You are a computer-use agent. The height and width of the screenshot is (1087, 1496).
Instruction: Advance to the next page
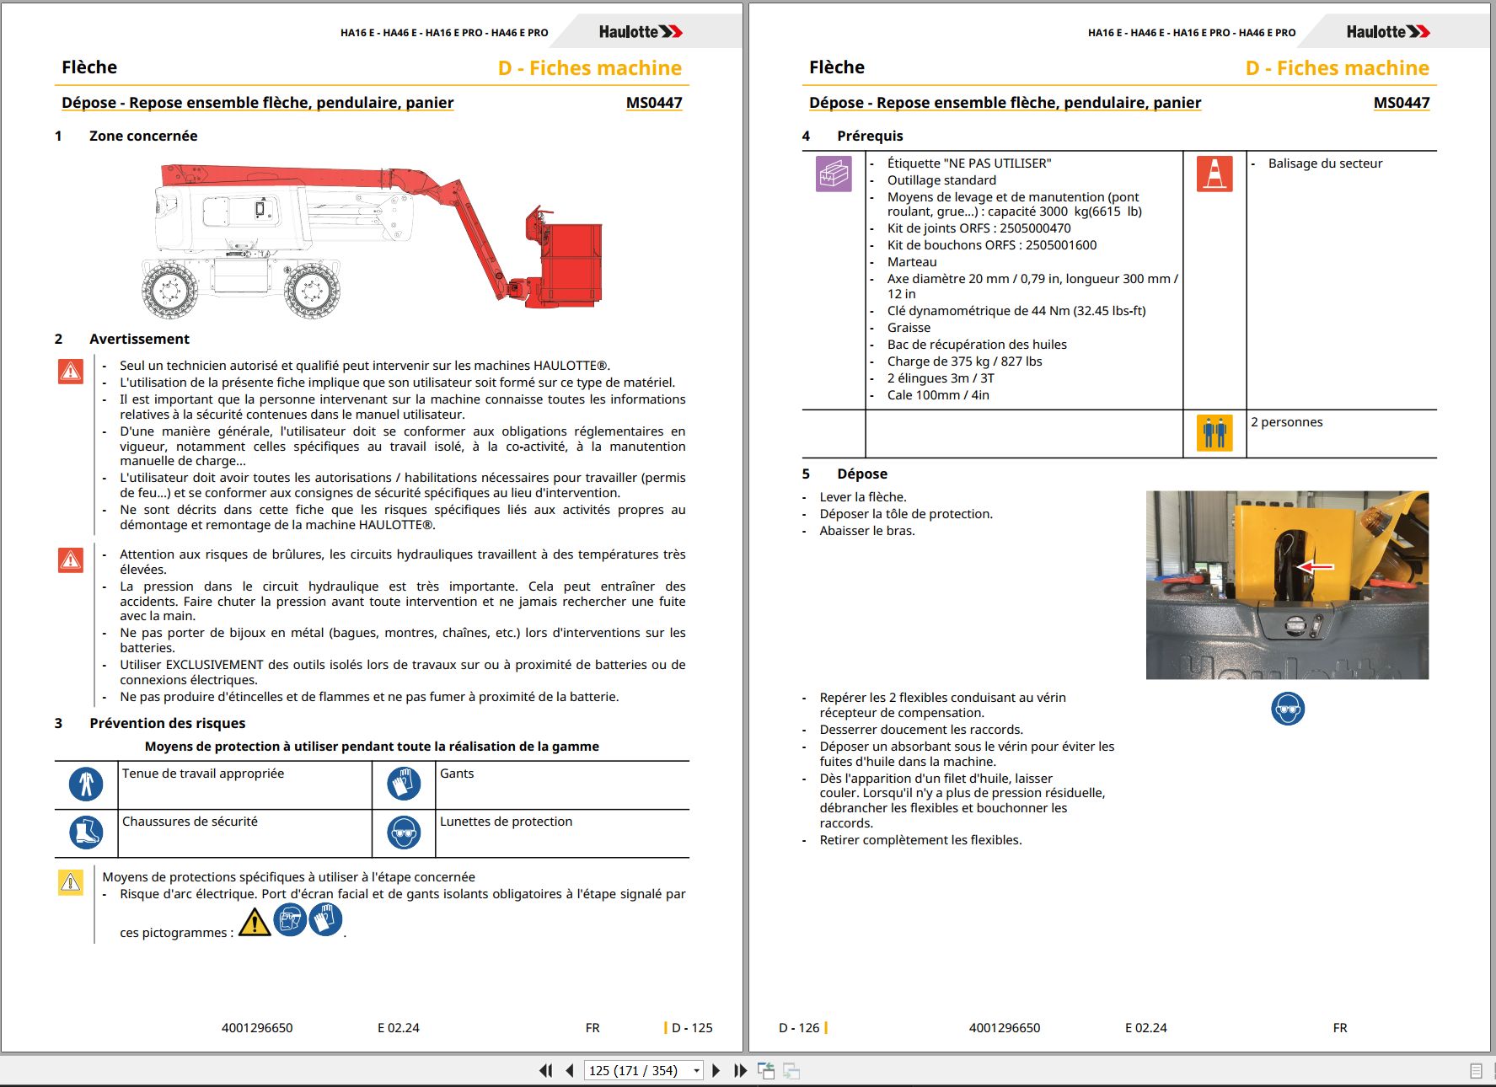(x=716, y=1070)
